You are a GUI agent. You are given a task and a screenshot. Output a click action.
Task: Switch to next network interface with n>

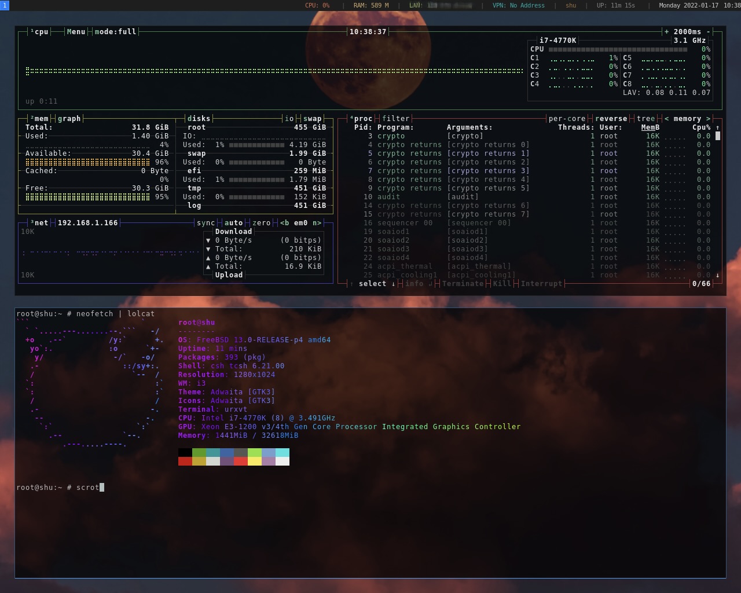coord(317,223)
